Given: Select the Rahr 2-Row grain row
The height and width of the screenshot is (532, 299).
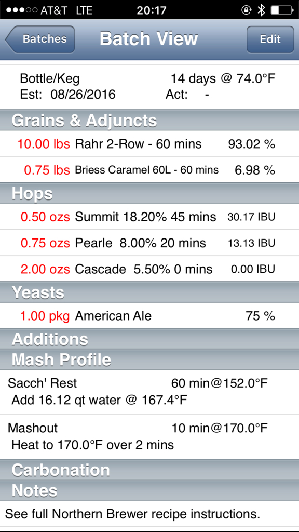Looking at the screenshot, I should (x=149, y=144).
